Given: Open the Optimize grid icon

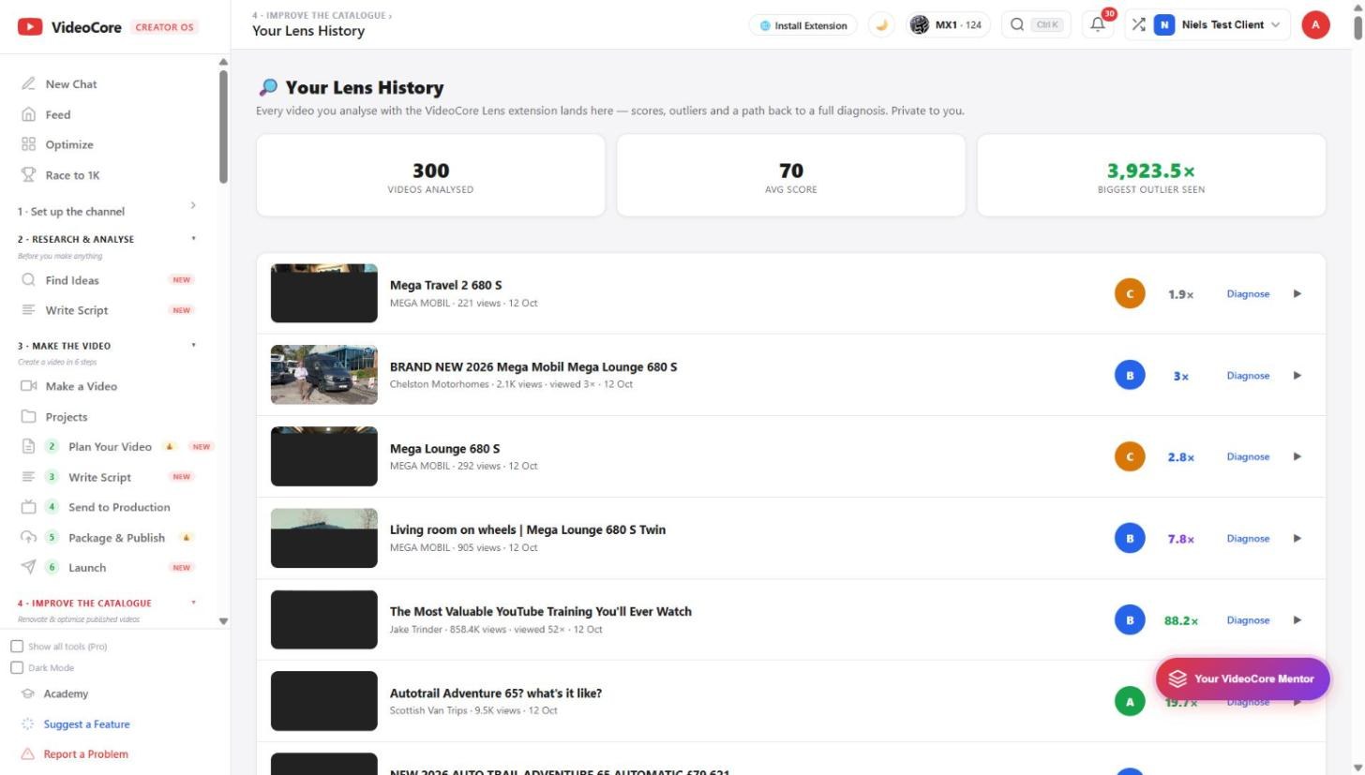Looking at the screenshot, I should tap(28, 144).
